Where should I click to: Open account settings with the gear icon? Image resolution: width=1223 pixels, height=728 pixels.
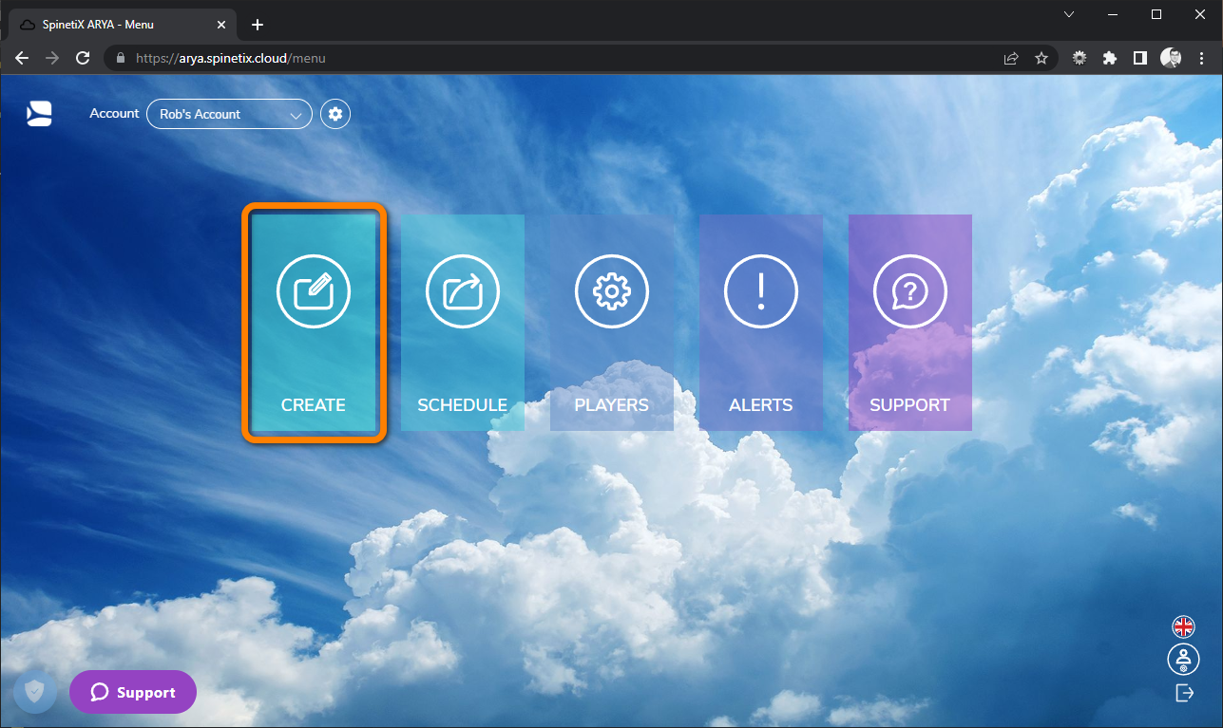coord(334,113)
